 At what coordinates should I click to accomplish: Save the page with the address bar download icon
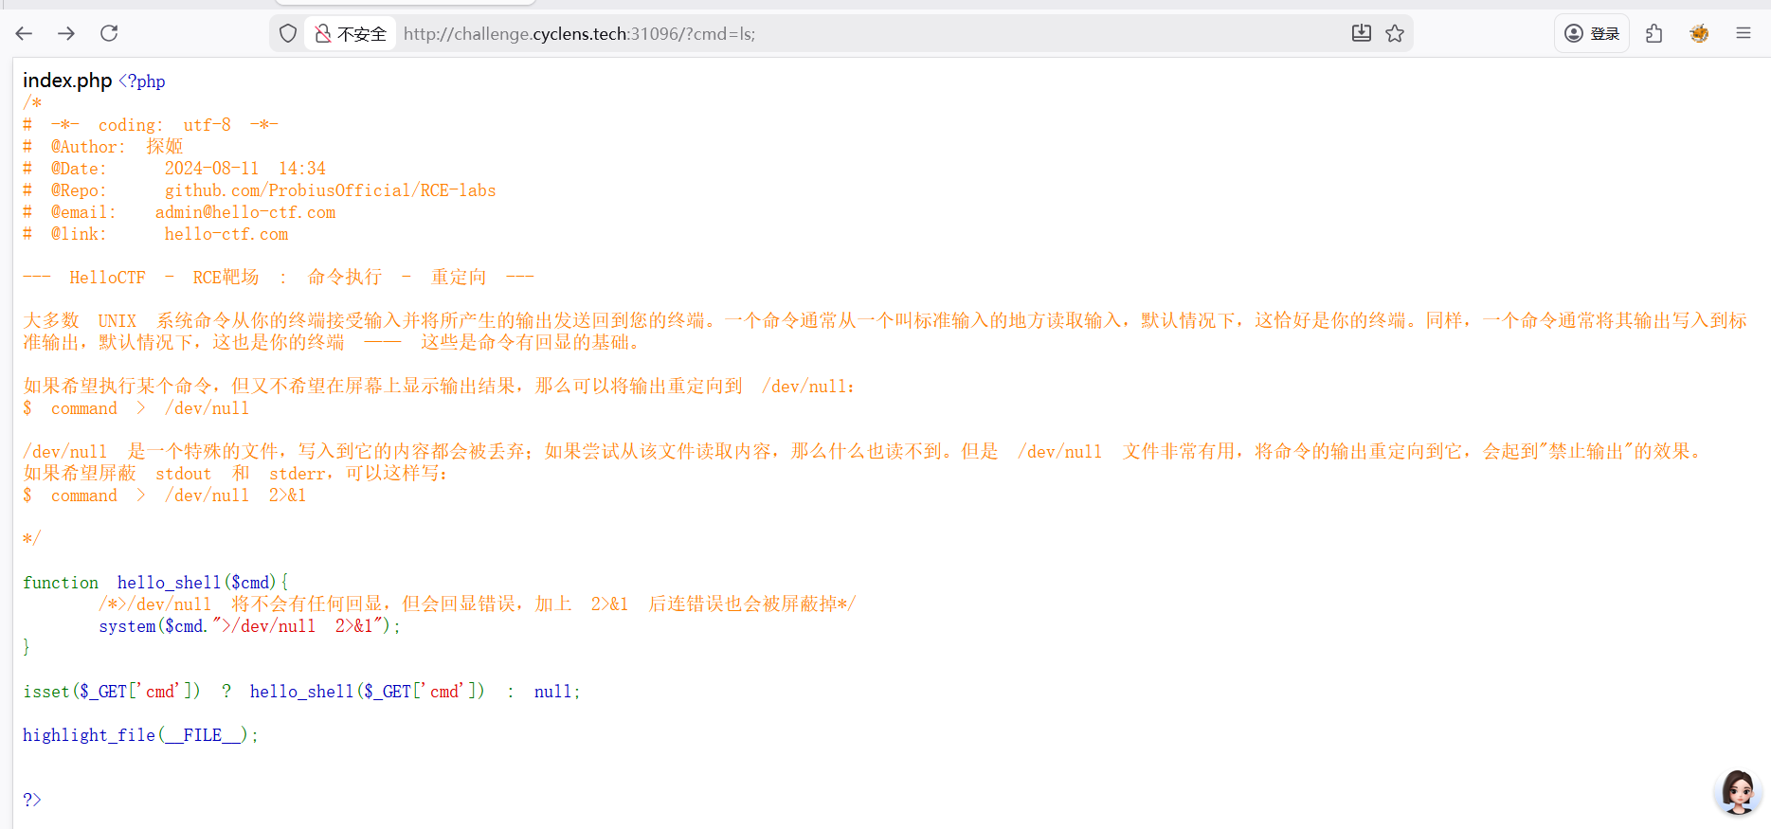(x=1361, y=34)
